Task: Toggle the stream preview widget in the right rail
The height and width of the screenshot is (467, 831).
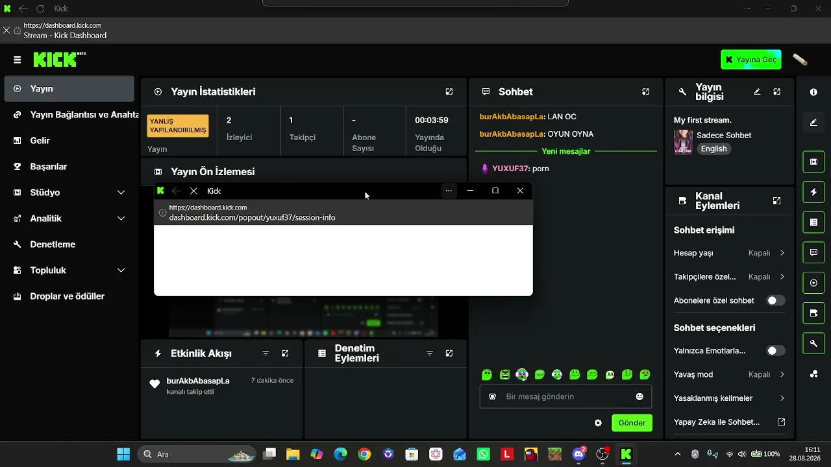Action: point(813,162)
